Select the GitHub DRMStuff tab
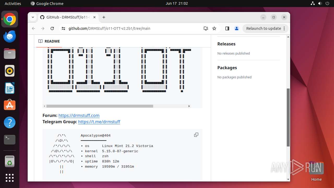334x188 pixels. [x=68, y=17]
